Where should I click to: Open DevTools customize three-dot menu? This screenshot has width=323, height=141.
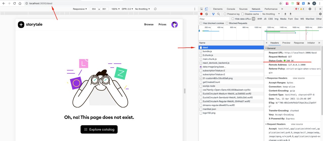[315, 9]
